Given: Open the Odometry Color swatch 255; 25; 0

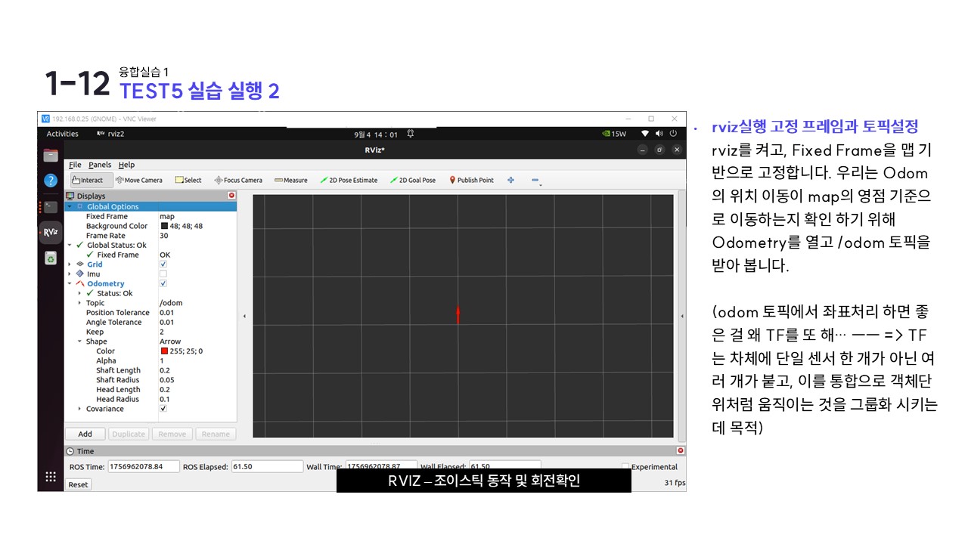Looking at the screenshot, I should tap(164, 351).
